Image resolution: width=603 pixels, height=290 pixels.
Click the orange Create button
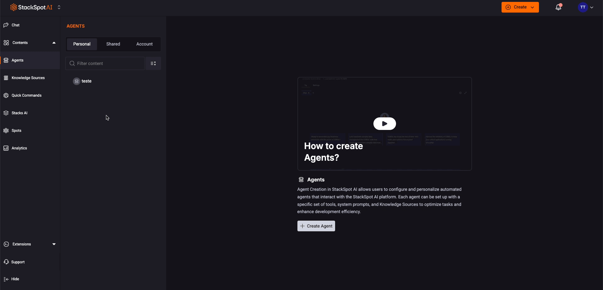point(520,7)
